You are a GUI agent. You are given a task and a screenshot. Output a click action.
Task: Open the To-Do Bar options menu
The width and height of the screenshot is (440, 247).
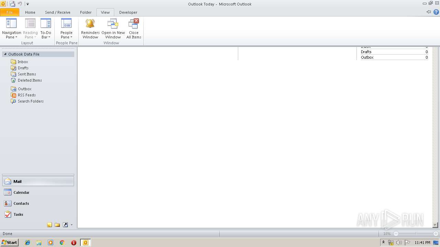point(46,28)
